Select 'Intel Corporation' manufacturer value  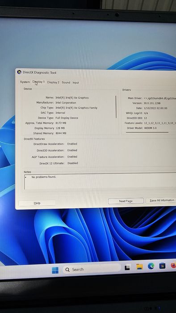tap(66, 103)
